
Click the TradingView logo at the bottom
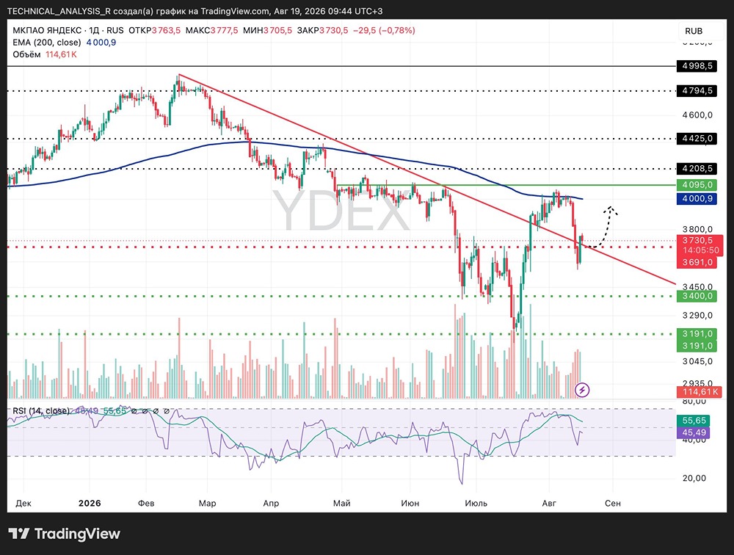(64, 534)
